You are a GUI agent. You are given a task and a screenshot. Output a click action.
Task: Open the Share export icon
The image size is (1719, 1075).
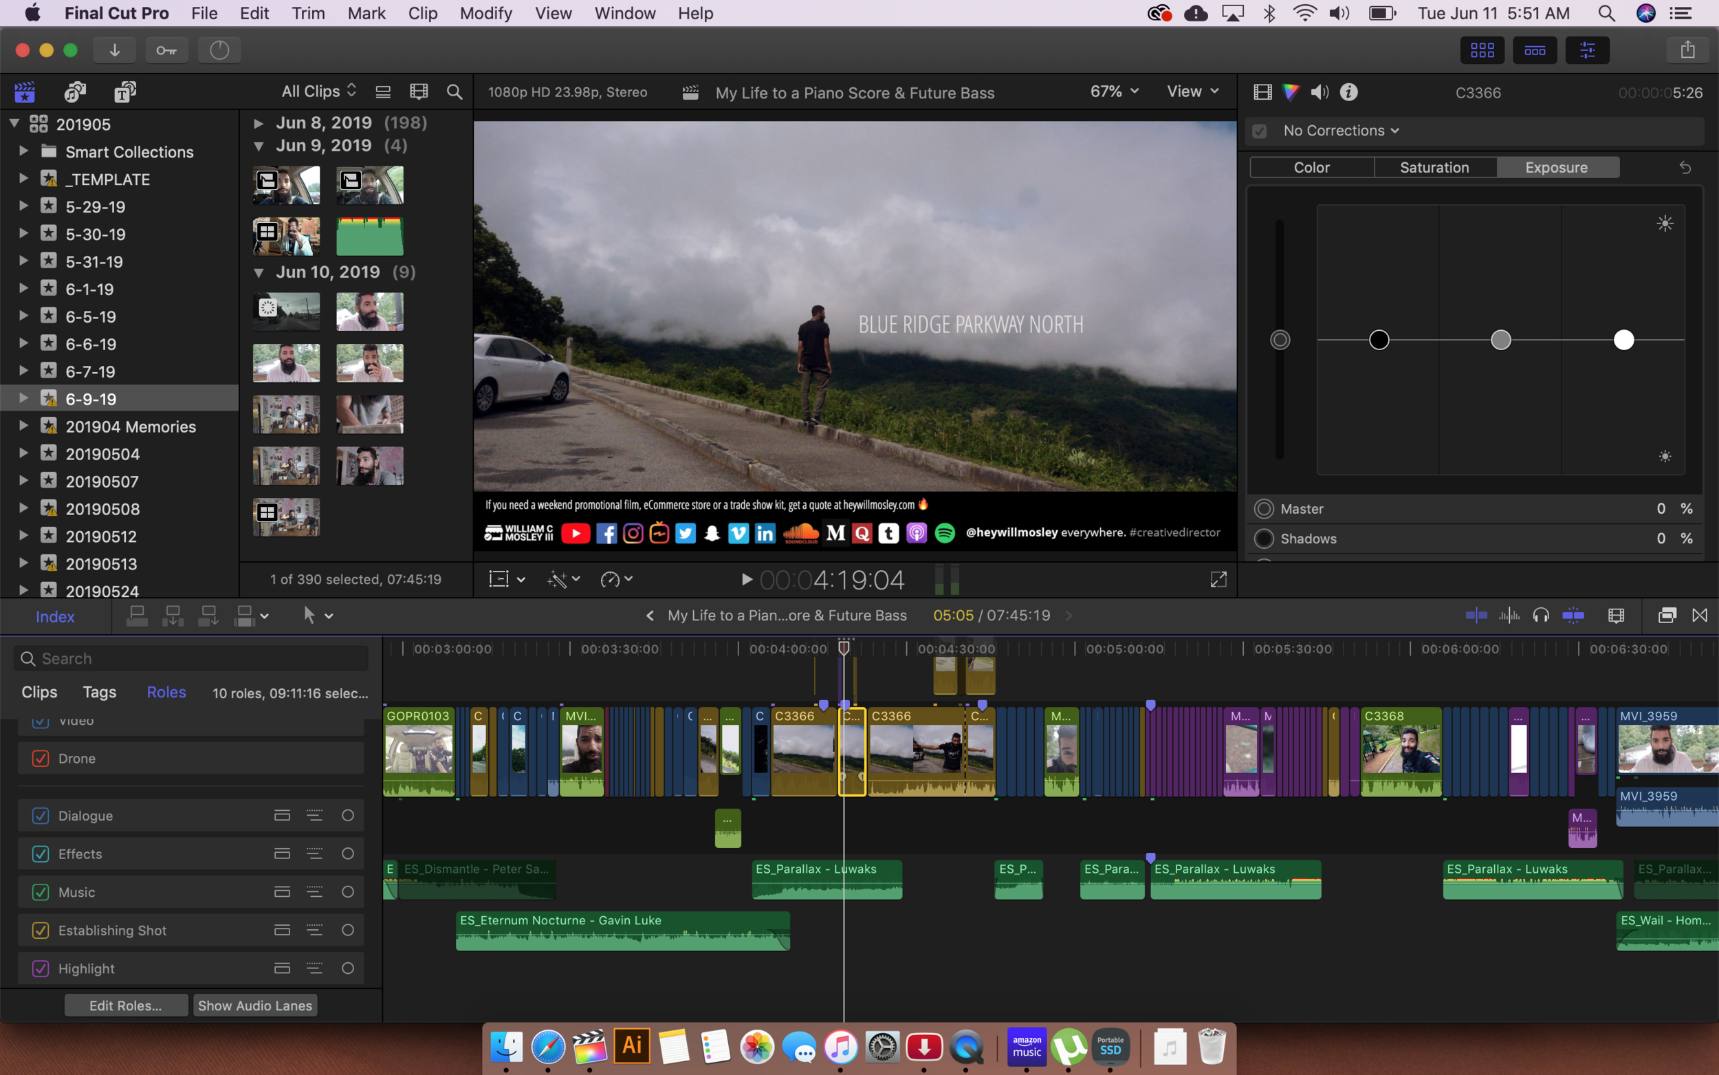click(1687, 50)
